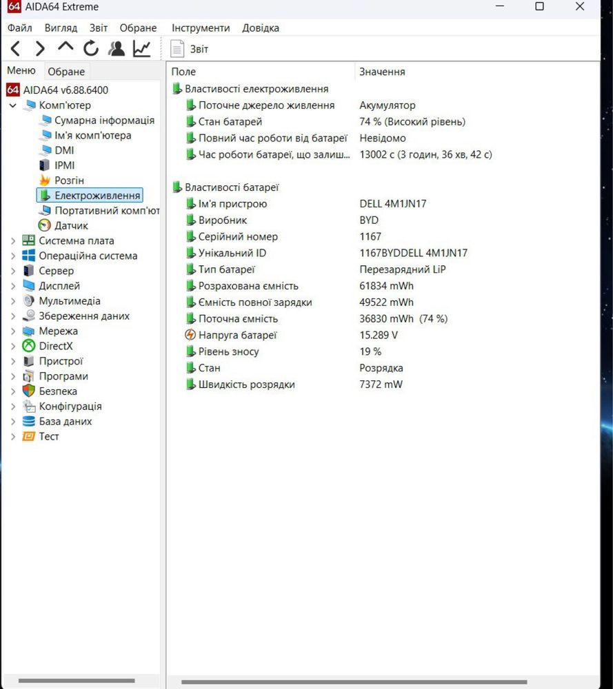This screenshot has width=613, height=689.
Task: Click the IPMI server icon
Action: [x=44, y=165]
